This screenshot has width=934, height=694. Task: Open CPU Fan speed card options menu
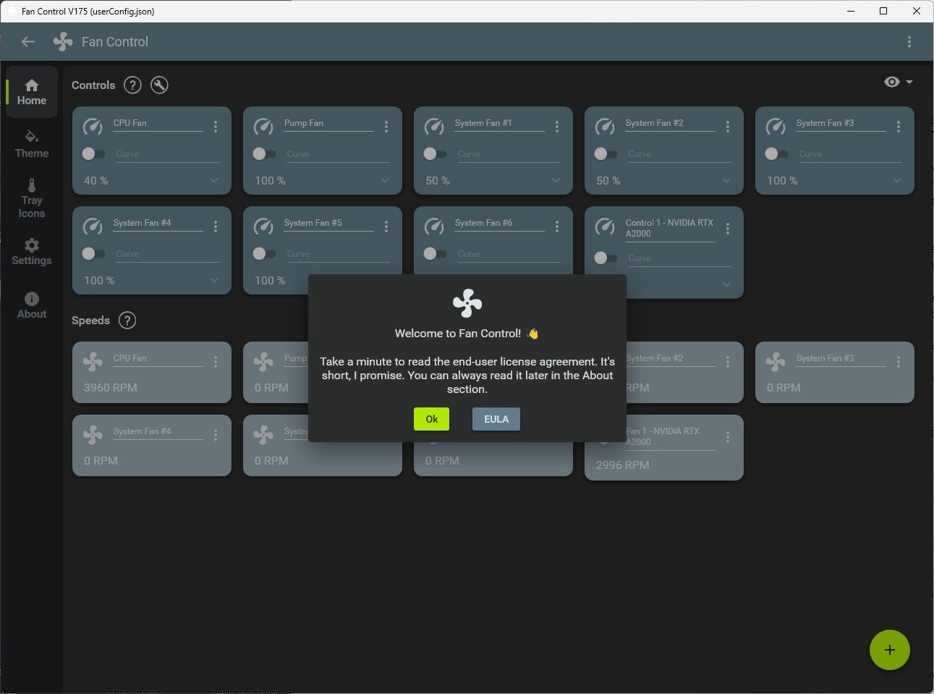tap(216, 362)
